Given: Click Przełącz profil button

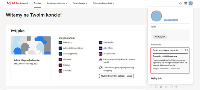Looking at the screenshot, I should 160,37.
